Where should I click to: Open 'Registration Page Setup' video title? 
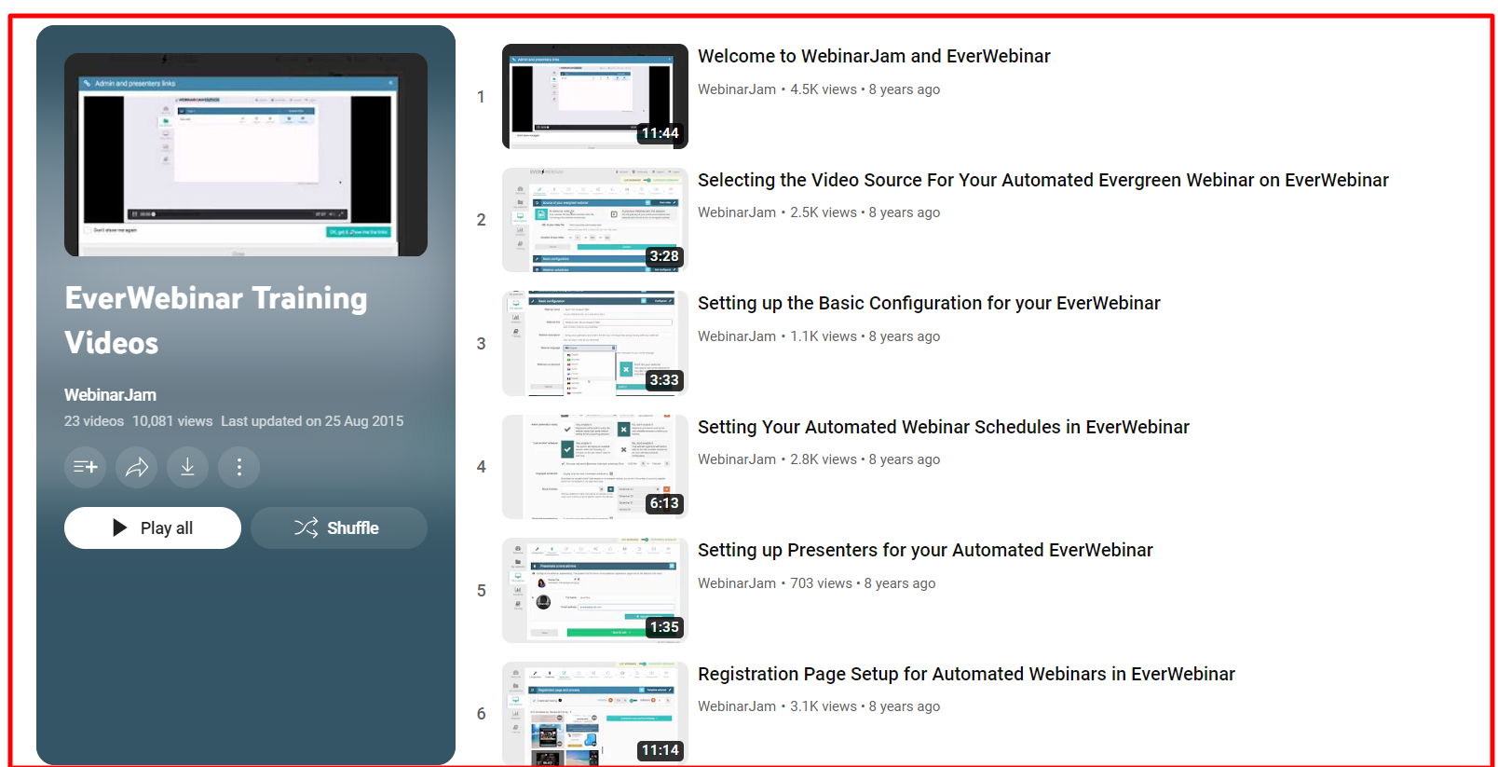966,674
